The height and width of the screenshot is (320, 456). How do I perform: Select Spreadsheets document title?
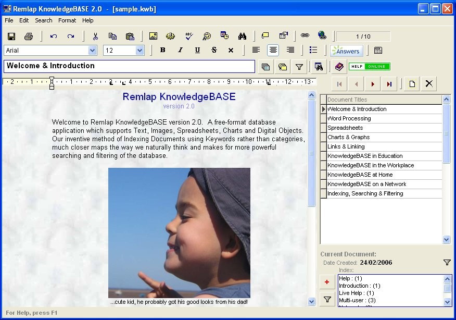coord(384,128)
